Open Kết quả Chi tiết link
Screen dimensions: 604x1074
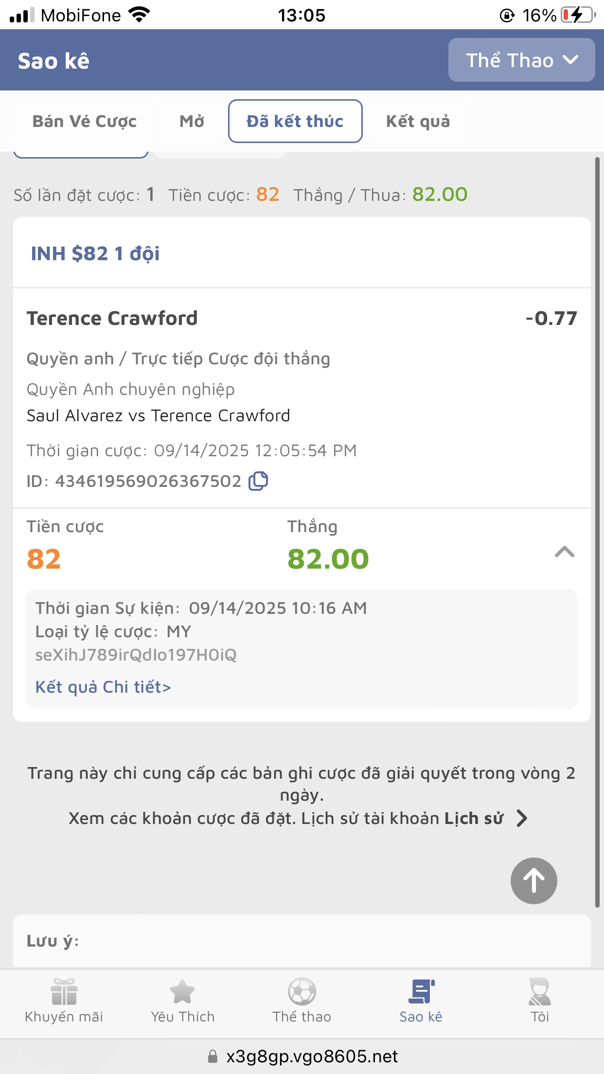(x=103, y=687)
